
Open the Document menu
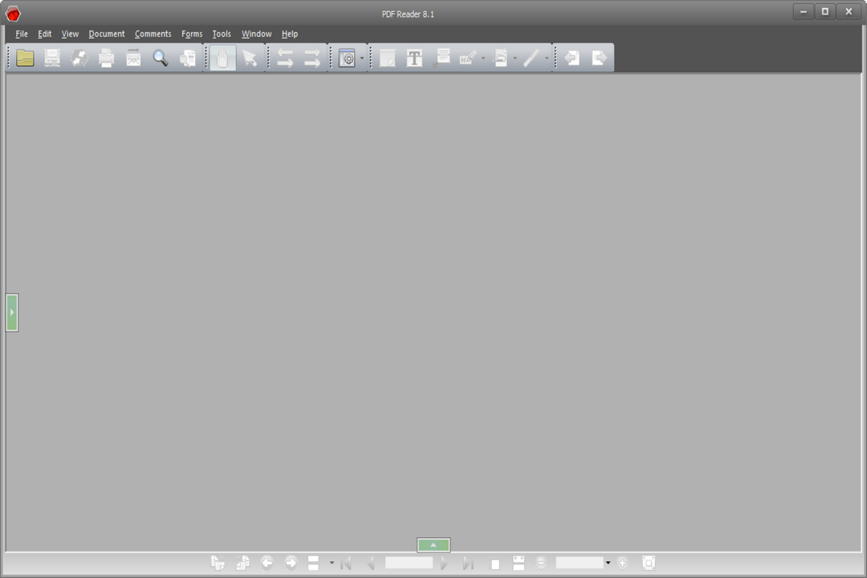[107, 34]
